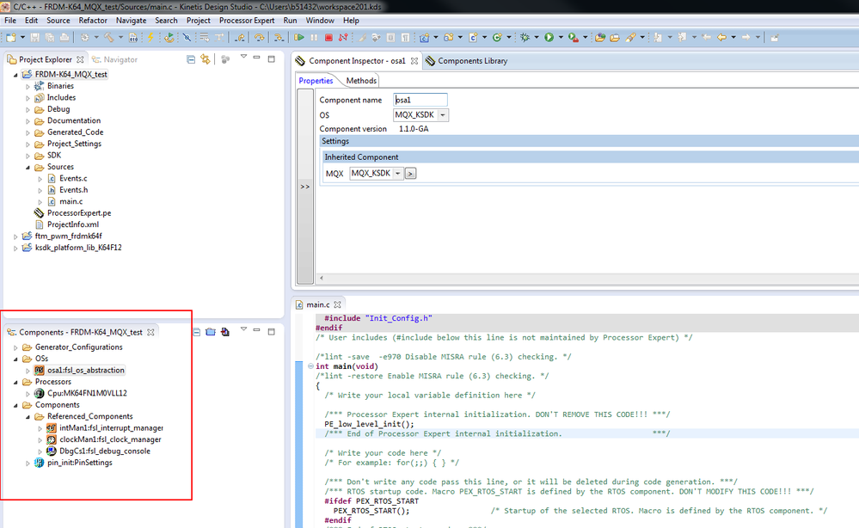
Task: Open the Window menu
Action: pos(319,21)
